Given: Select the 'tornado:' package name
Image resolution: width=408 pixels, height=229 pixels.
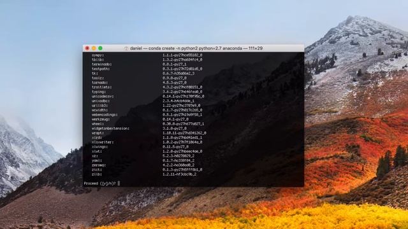Looking at the screenshot, I should [x=99, y=83].
